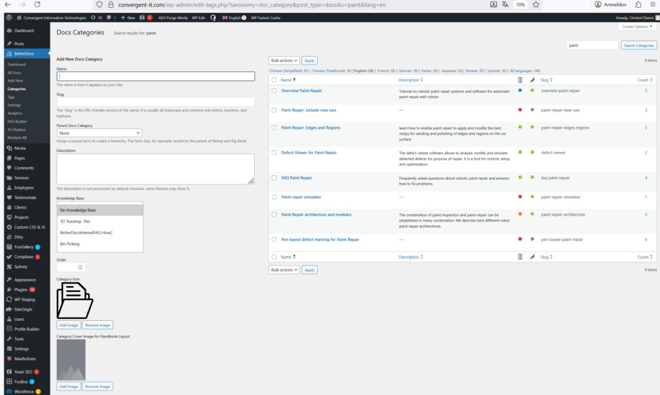Check the box for Overview Paint-Repair

click(x=274, y=91)
